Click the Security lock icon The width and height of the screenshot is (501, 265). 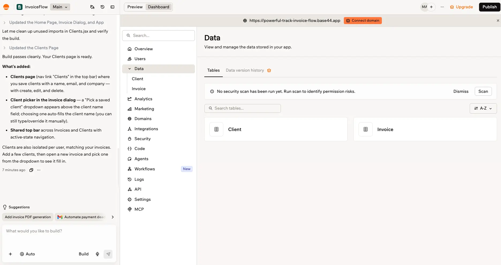coord(130,139)
